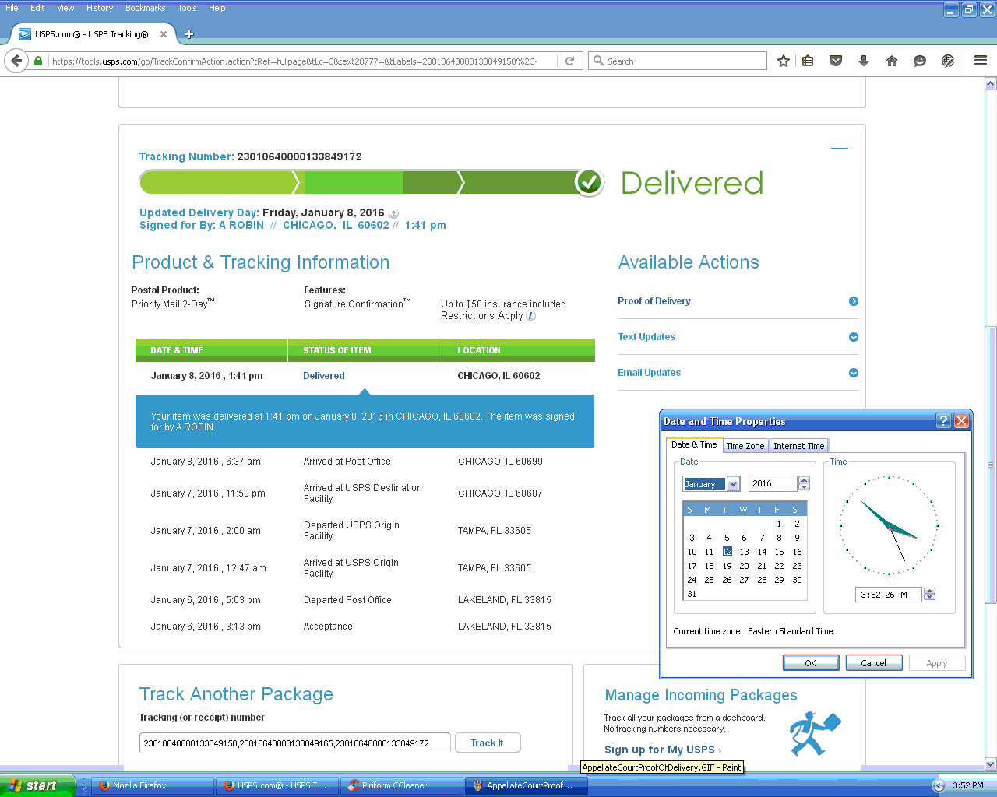The image size is (997, 797).
Task: Click the time field showing 3:52:26 PM
Action: 888,595
